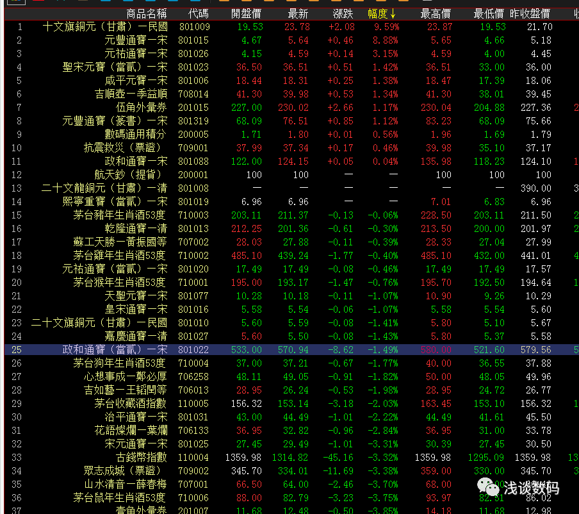579x514 pixels.
Task: Select the 宋元通寶一宋 row
Action: point(291,444)
